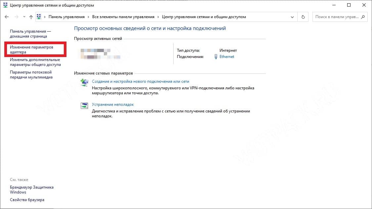Screen dimensions: 372x209
Task: Expand the chevron after Все элементы панели управления
Action: click(x=158, y=17)
